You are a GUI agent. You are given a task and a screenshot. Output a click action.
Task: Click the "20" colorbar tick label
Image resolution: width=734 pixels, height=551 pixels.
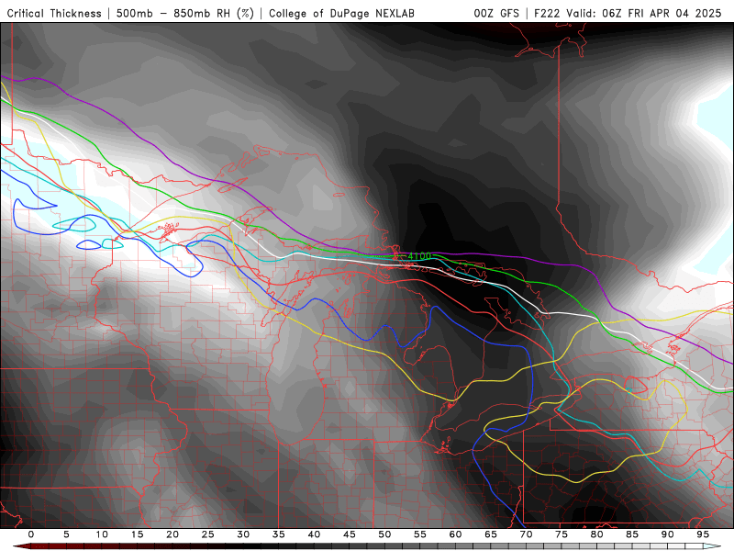click(172, 534)
